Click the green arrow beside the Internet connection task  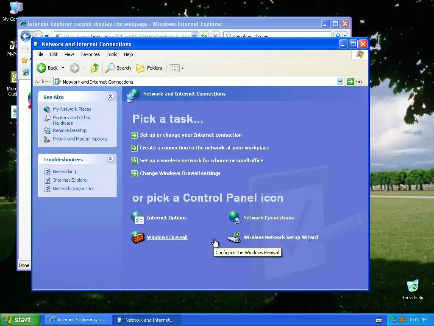(x=134, y=135)
